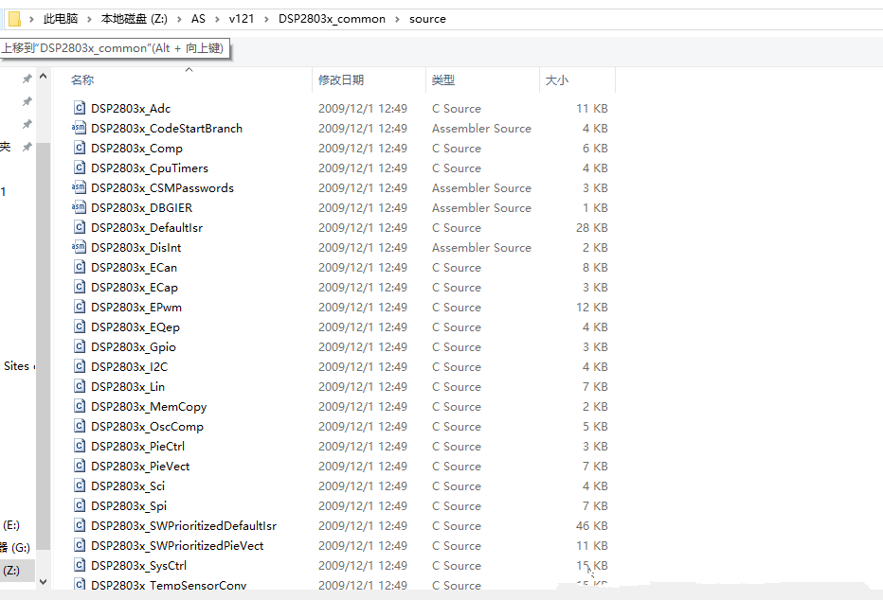
Task: Navigate to 此电脑 in address bar
Action: click(x=61, y=19)
